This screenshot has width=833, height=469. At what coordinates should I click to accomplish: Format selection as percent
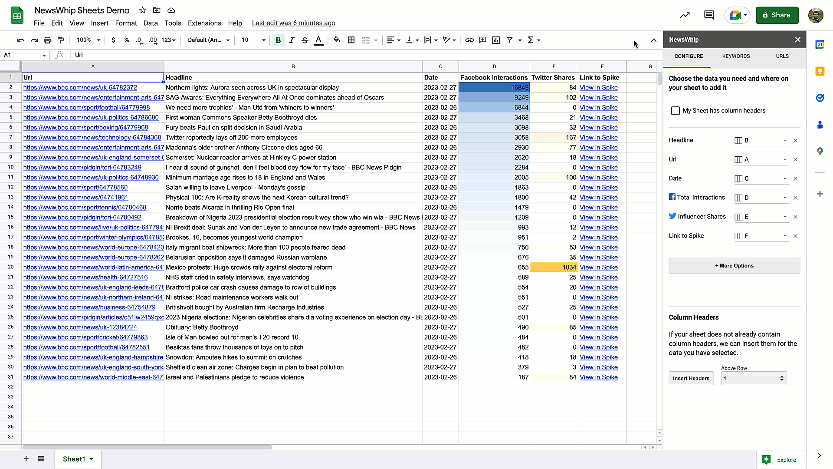(x=127, y=40)
